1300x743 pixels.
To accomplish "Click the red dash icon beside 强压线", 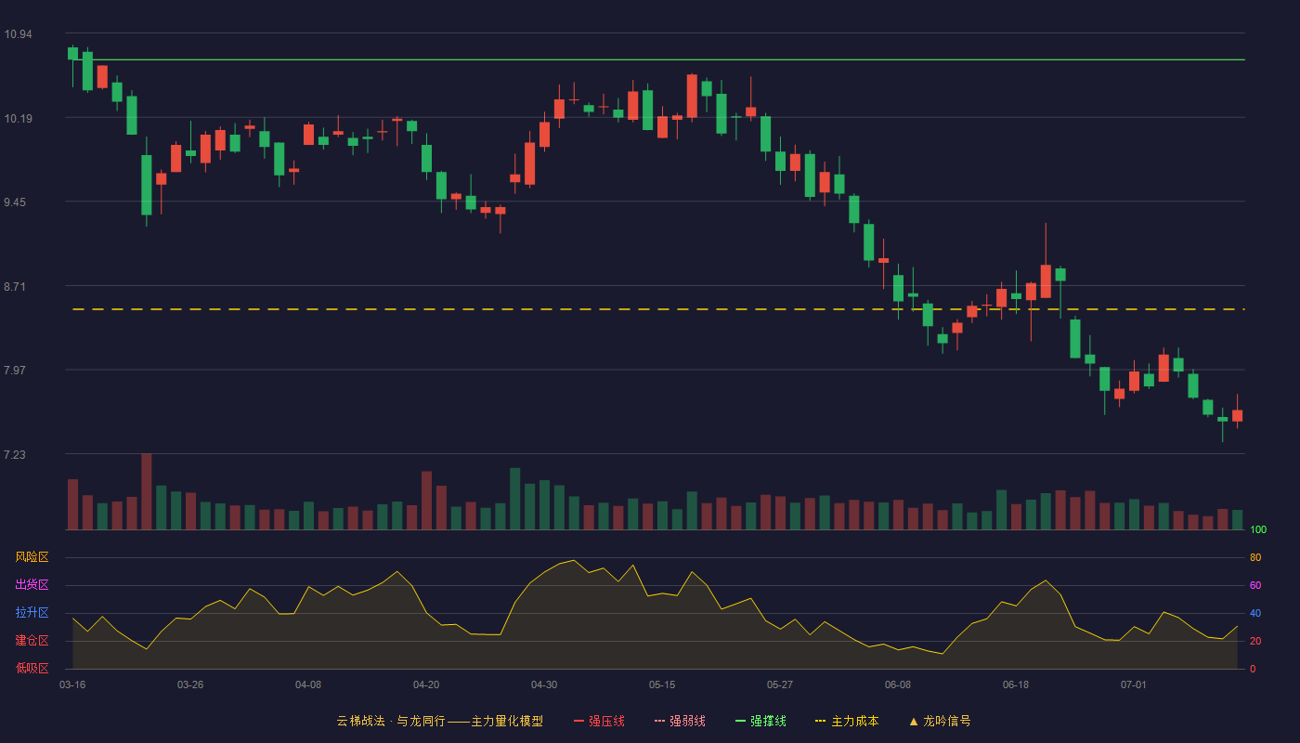I will pyautogui.click(x=578, y=721).
